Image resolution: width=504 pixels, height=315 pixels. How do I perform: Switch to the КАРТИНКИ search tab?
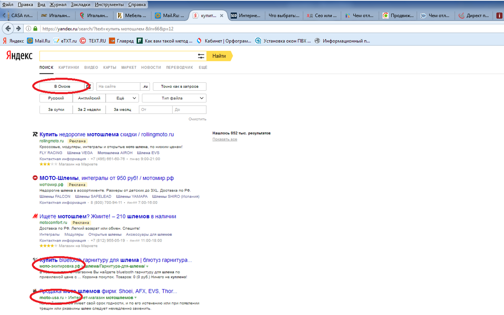69,67
